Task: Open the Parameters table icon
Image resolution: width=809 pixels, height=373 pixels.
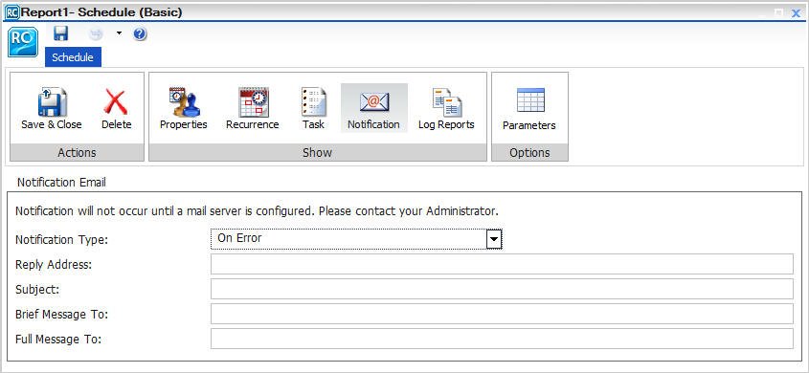Action: coord(529,100)
